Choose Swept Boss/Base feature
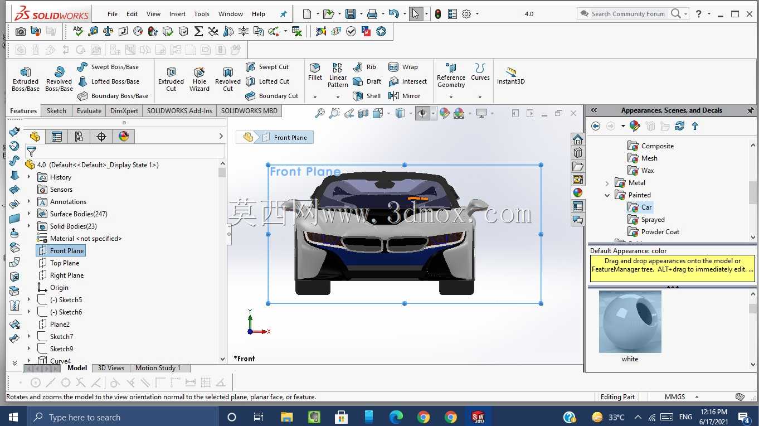The width and height of the screenshot is (759, 426). (108, 67)
